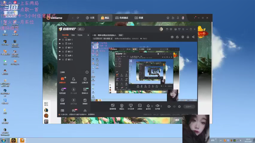The width and height of the screenshot is (255, 143).
Task: Collapse the toolbox panel with minus circle
Action: click(87, 72)
